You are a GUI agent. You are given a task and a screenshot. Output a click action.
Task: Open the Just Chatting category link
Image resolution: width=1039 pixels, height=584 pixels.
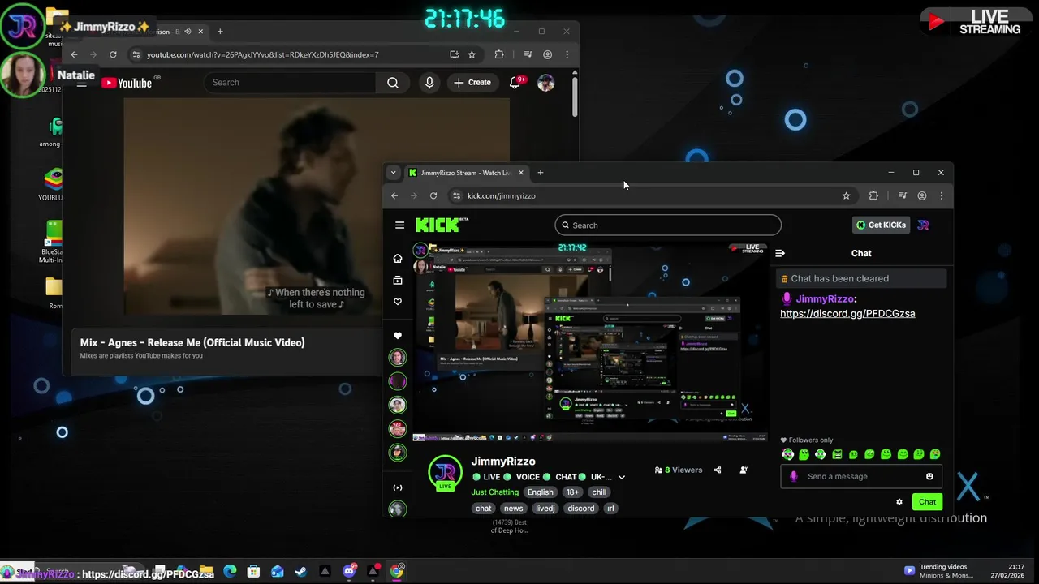coord(495,492)
